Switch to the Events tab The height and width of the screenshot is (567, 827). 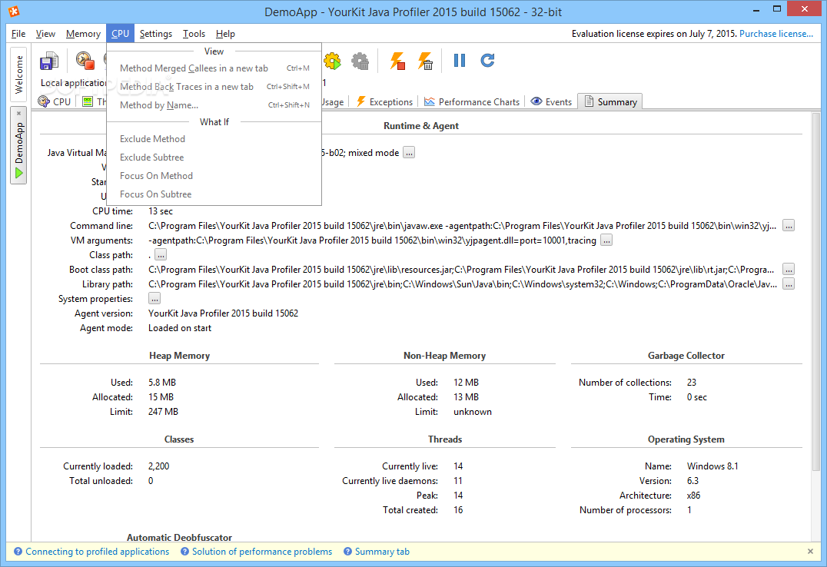551,101
